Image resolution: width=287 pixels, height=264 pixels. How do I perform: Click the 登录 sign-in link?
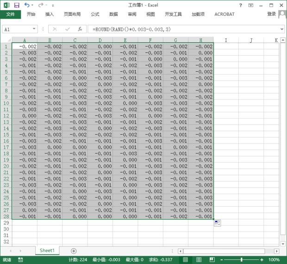tap(271, 14)
